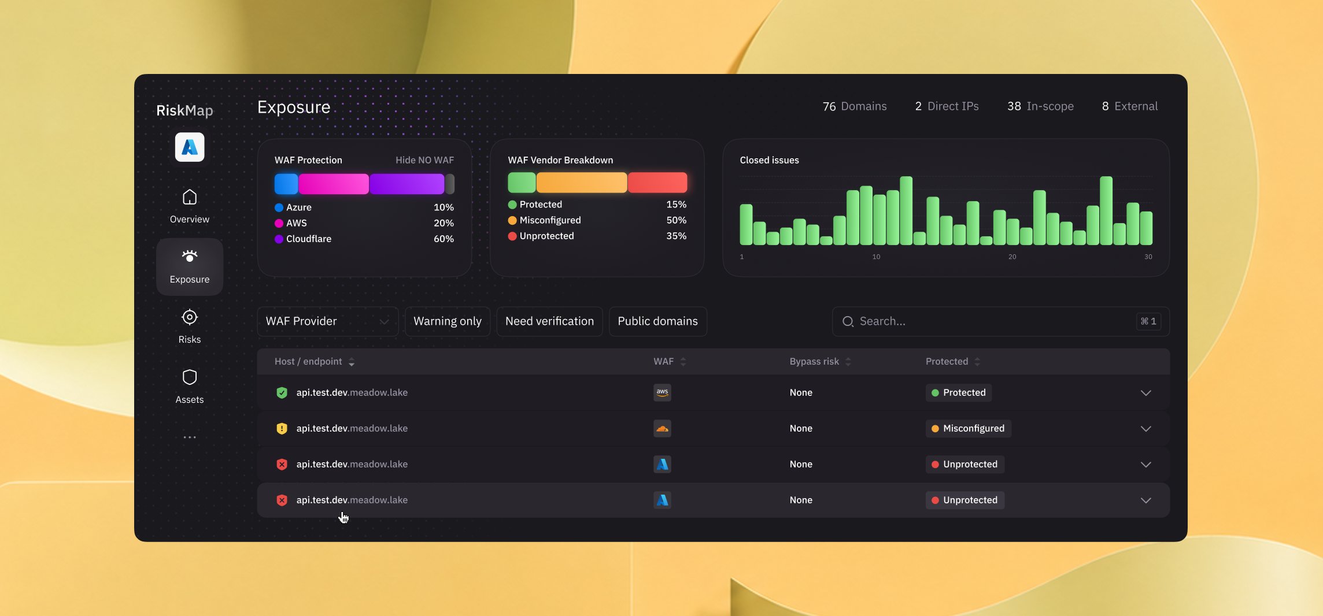Screen dimensions: 1323x616
Task: Click the 8 External counter
Action: [1129, 106]
